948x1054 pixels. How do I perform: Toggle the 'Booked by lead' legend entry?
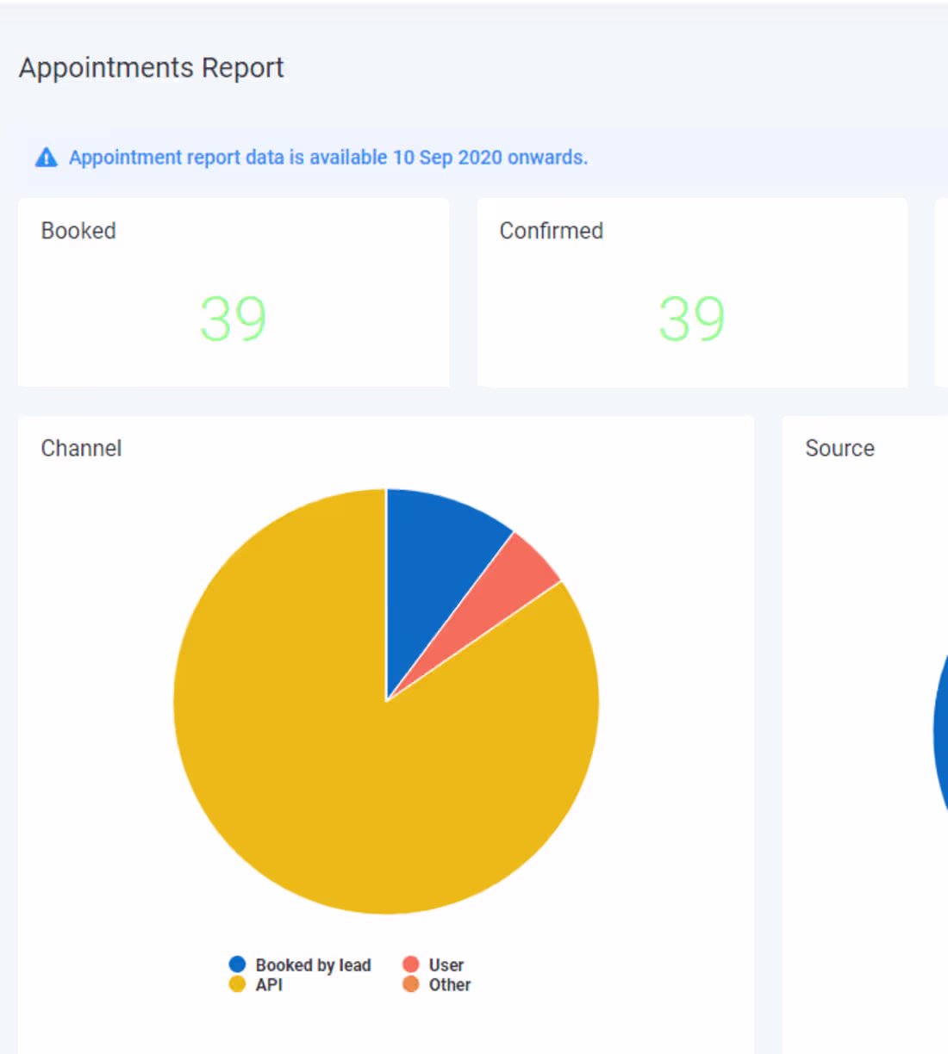(x=314, y=964)
